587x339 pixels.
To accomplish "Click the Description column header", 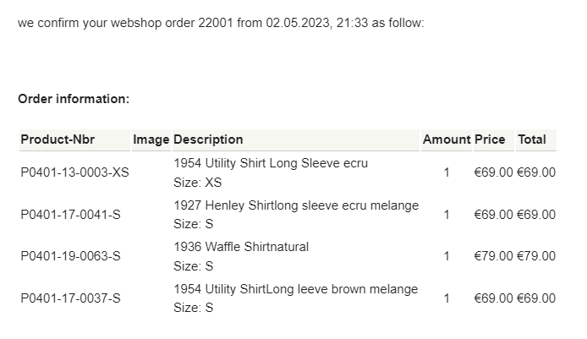I will click(x=208, y=139).
